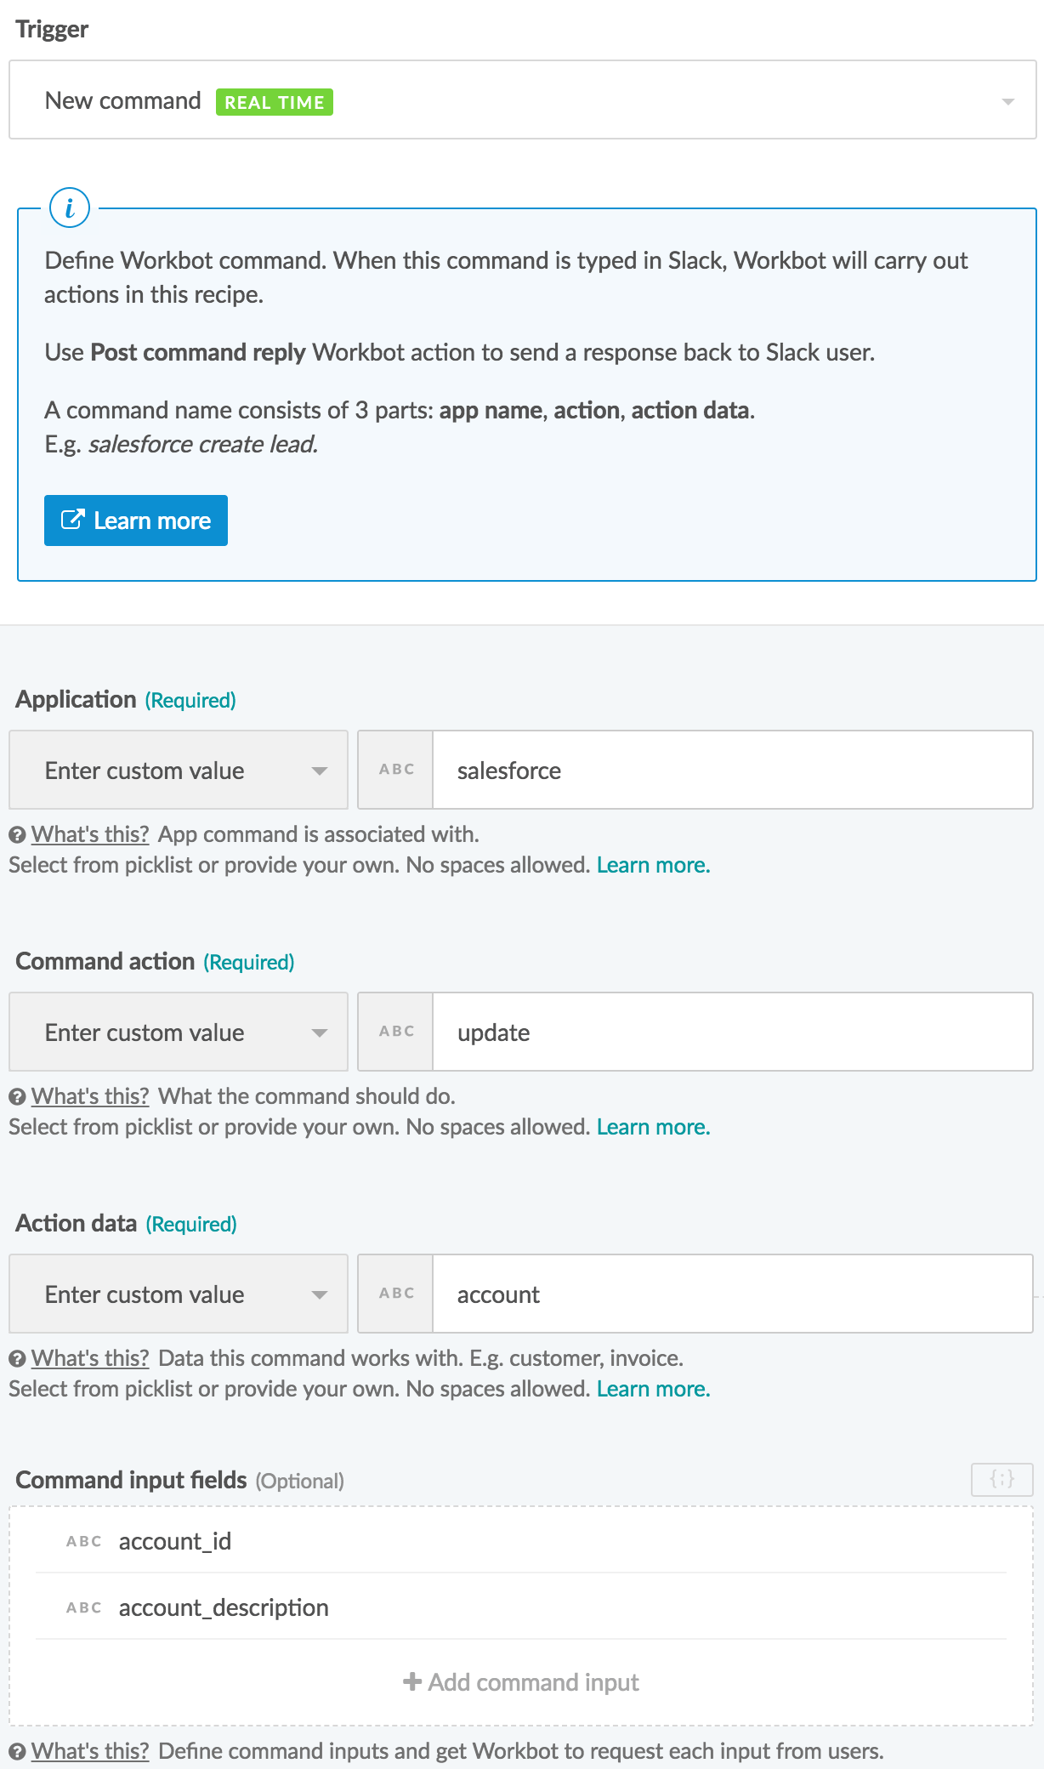Click the Command action field containing update
This screenshot has width=1044, height=1769.
731,1032
